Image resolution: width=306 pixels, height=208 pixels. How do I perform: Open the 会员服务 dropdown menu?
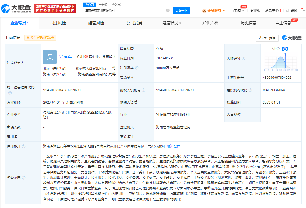click(x=216, y=10)
